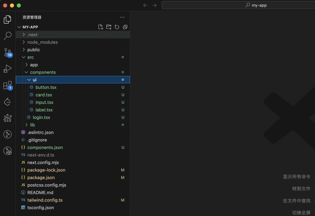Expand the public folder
315x216 pixels.
(x=73, y=50)
